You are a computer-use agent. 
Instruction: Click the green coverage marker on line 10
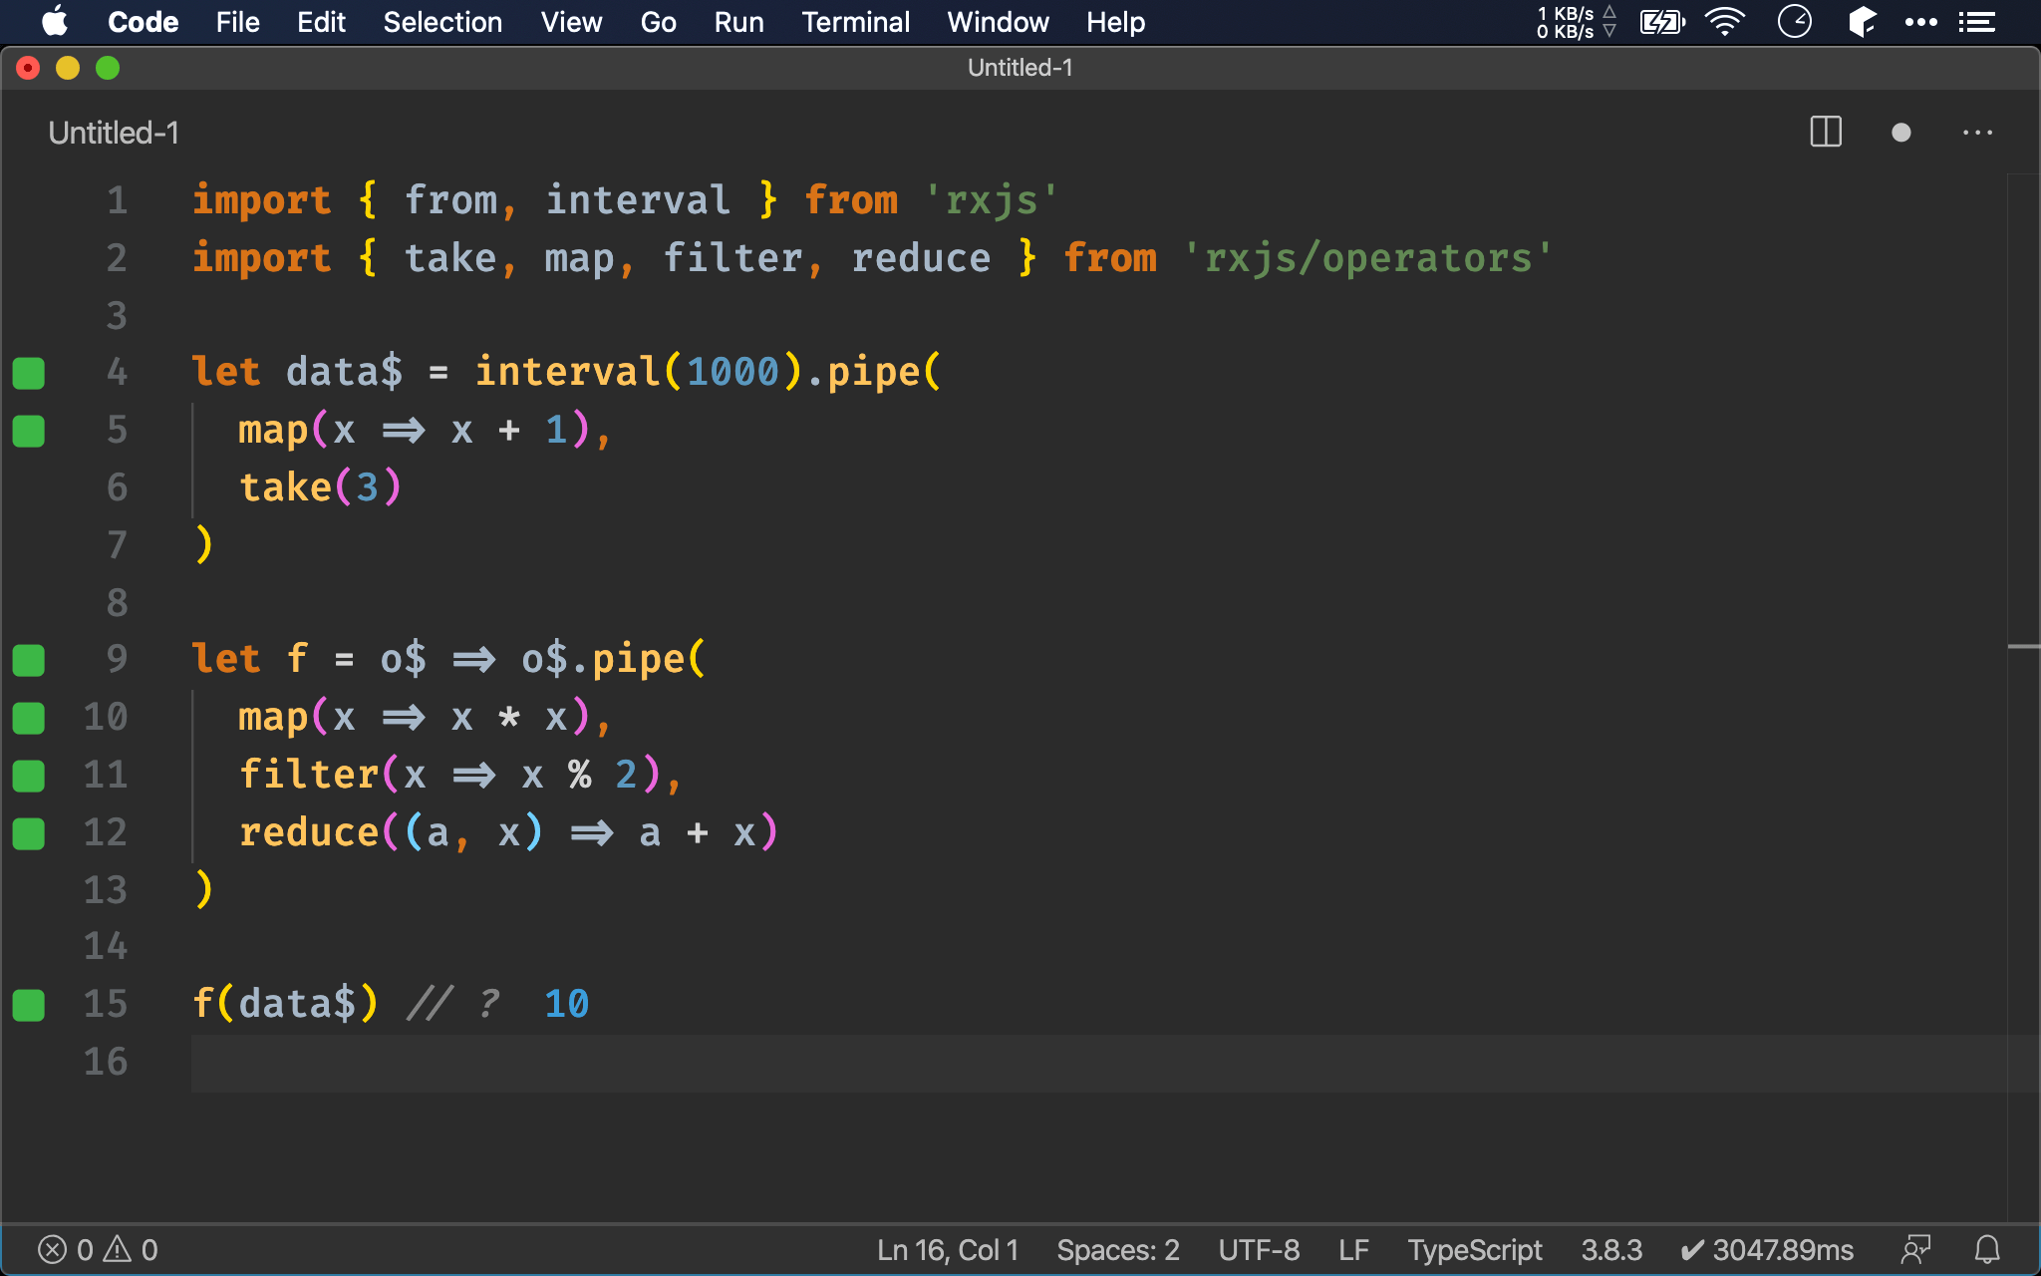click(29, 718)
